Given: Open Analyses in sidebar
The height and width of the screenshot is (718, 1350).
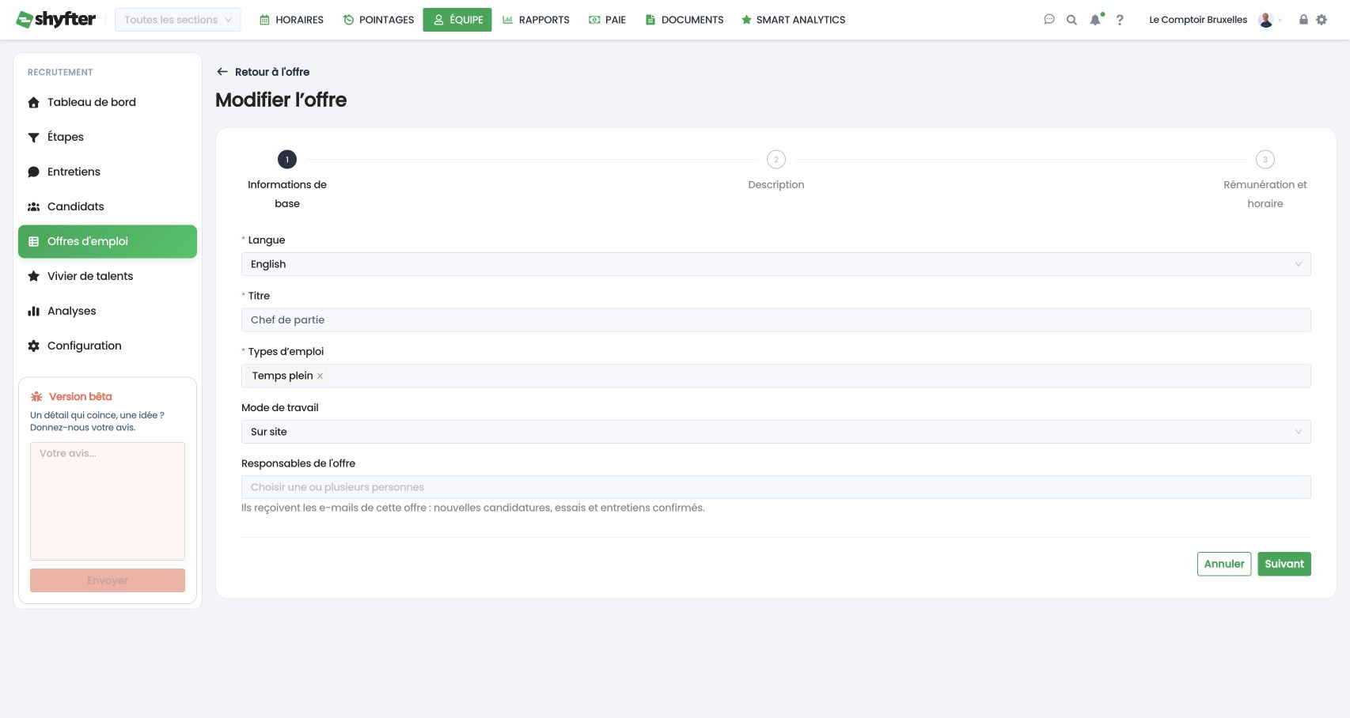Looking at the screenshot, I should tap(108, 311).
